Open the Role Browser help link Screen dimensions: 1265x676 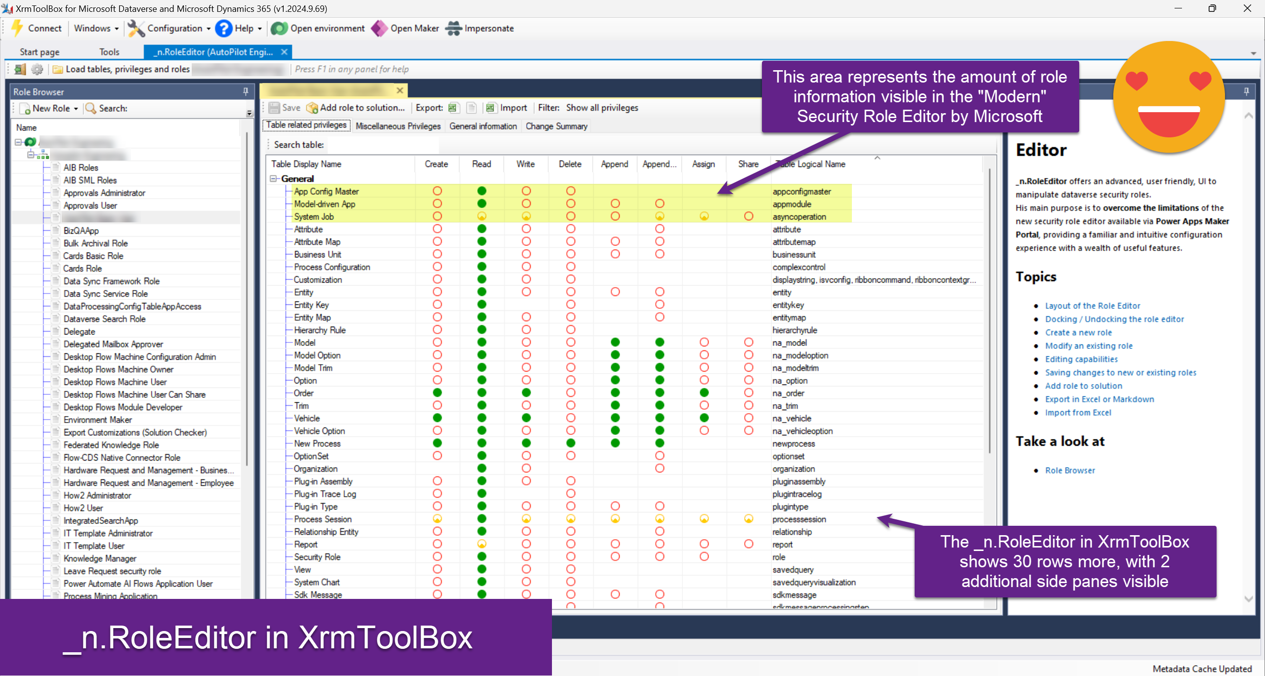[1070, 470]
